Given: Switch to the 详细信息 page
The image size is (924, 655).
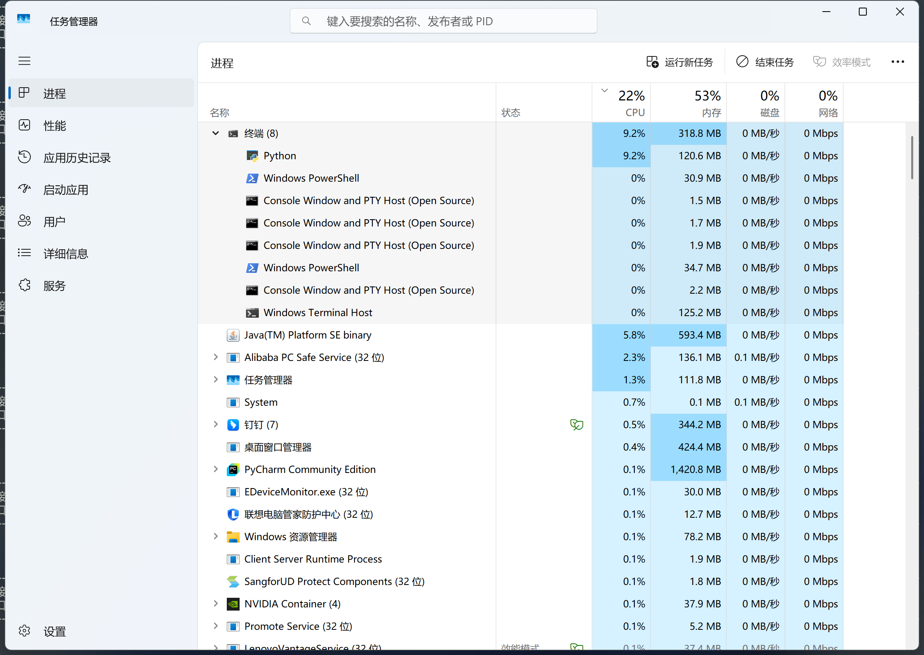Looking at the screenshot, I should tap(65, 254).
